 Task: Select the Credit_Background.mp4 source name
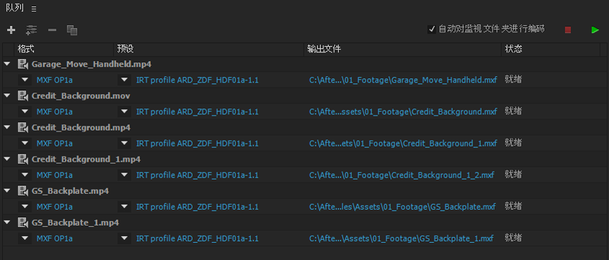tap(81, 128)
